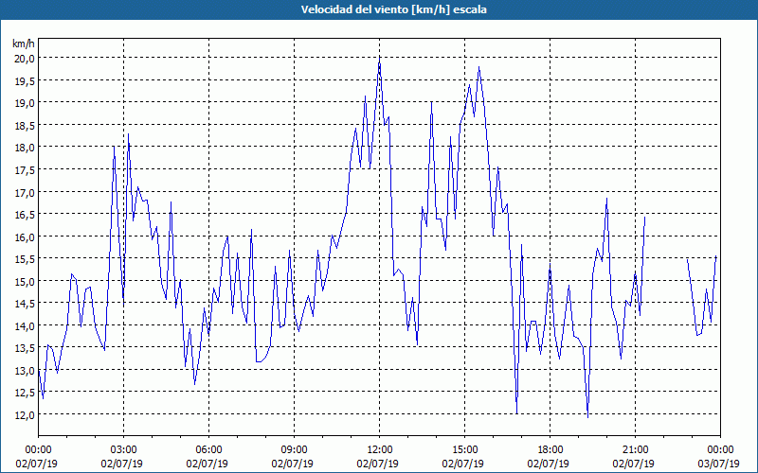Click the chart title "Velocidad del viento [km/h] escala"
The width and height of the screenshot is (758, 473).
point(393,9)
